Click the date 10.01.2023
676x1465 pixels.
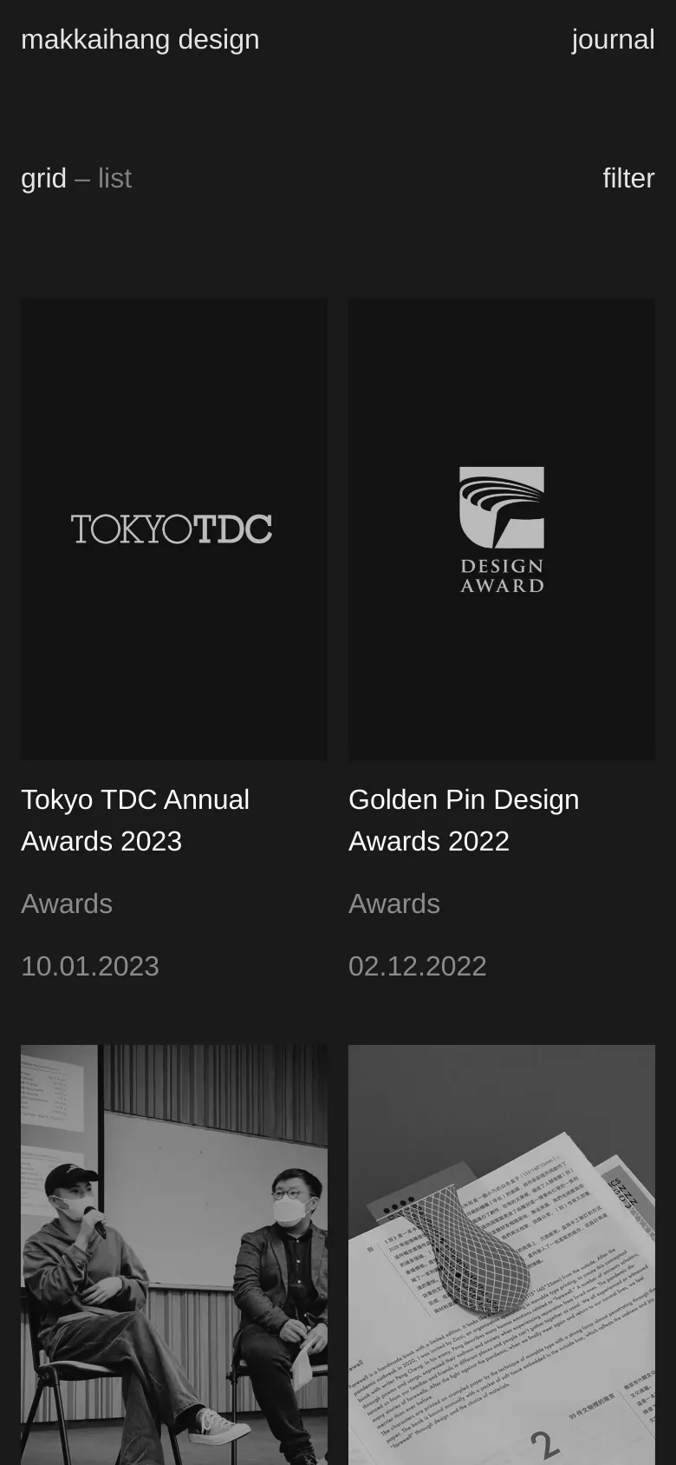coord(90,967)
